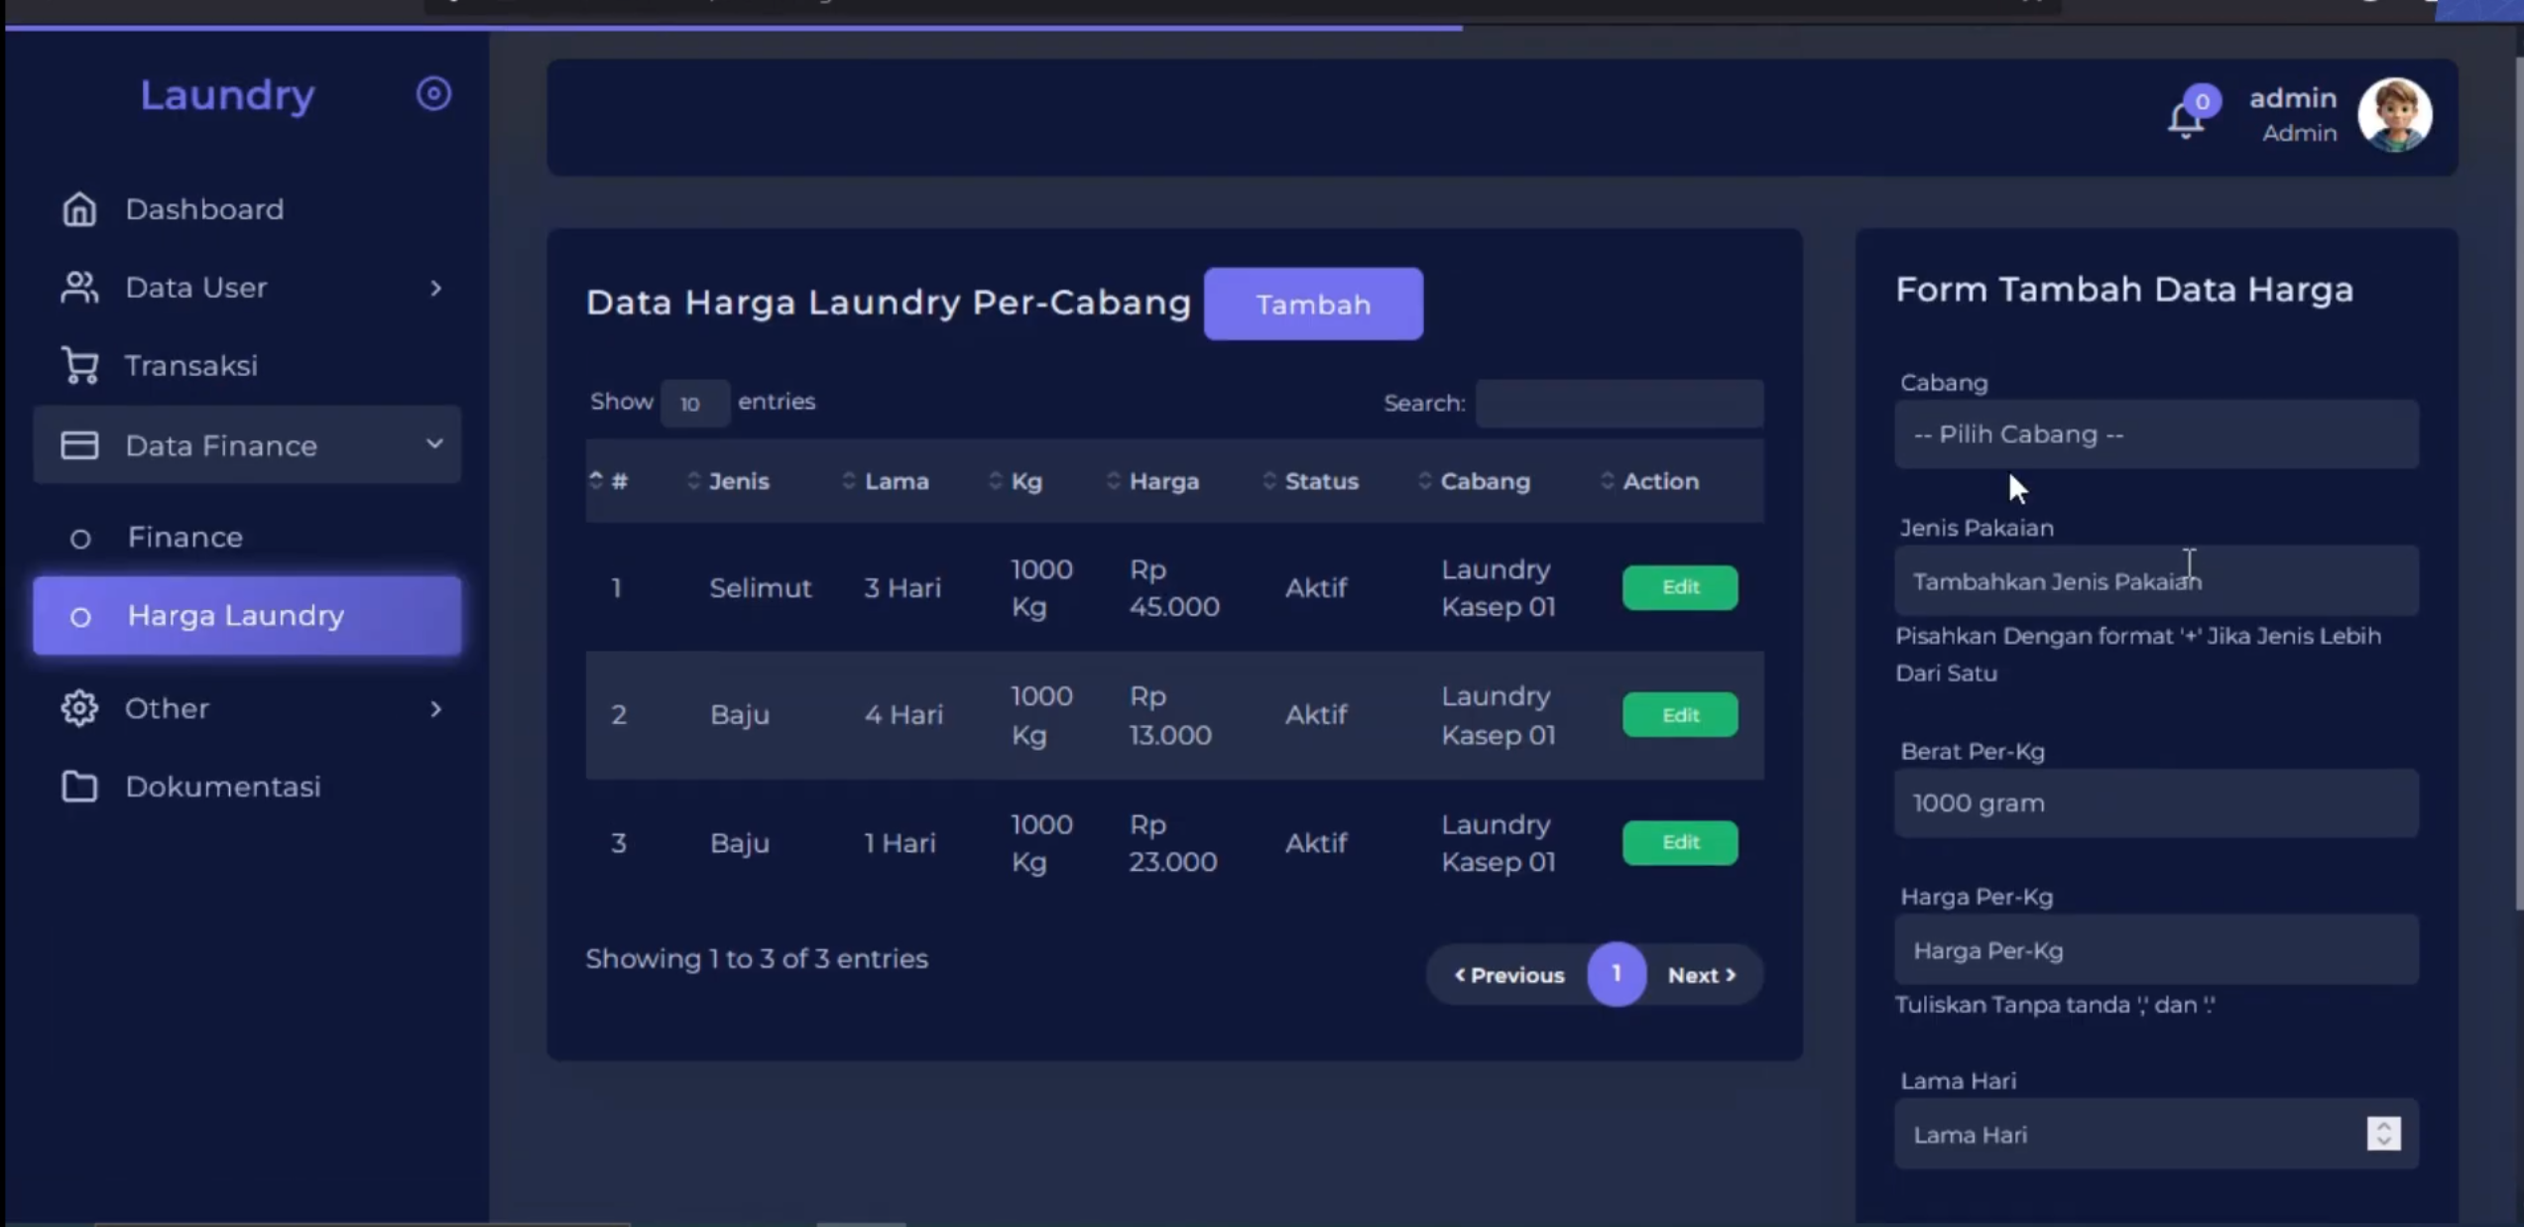Edit the Baju 4 Hari row
This screenshot has width=2524, height=1227.
coord(1680,715)
